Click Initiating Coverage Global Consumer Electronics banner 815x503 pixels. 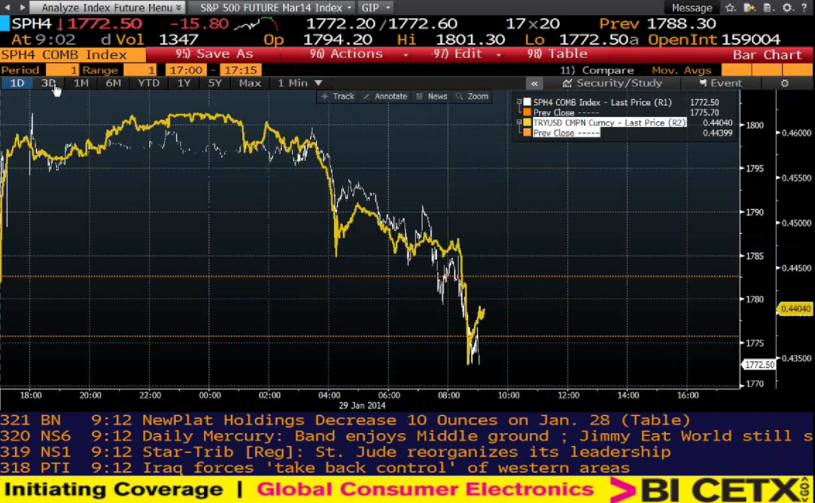(x=300, y=490)
